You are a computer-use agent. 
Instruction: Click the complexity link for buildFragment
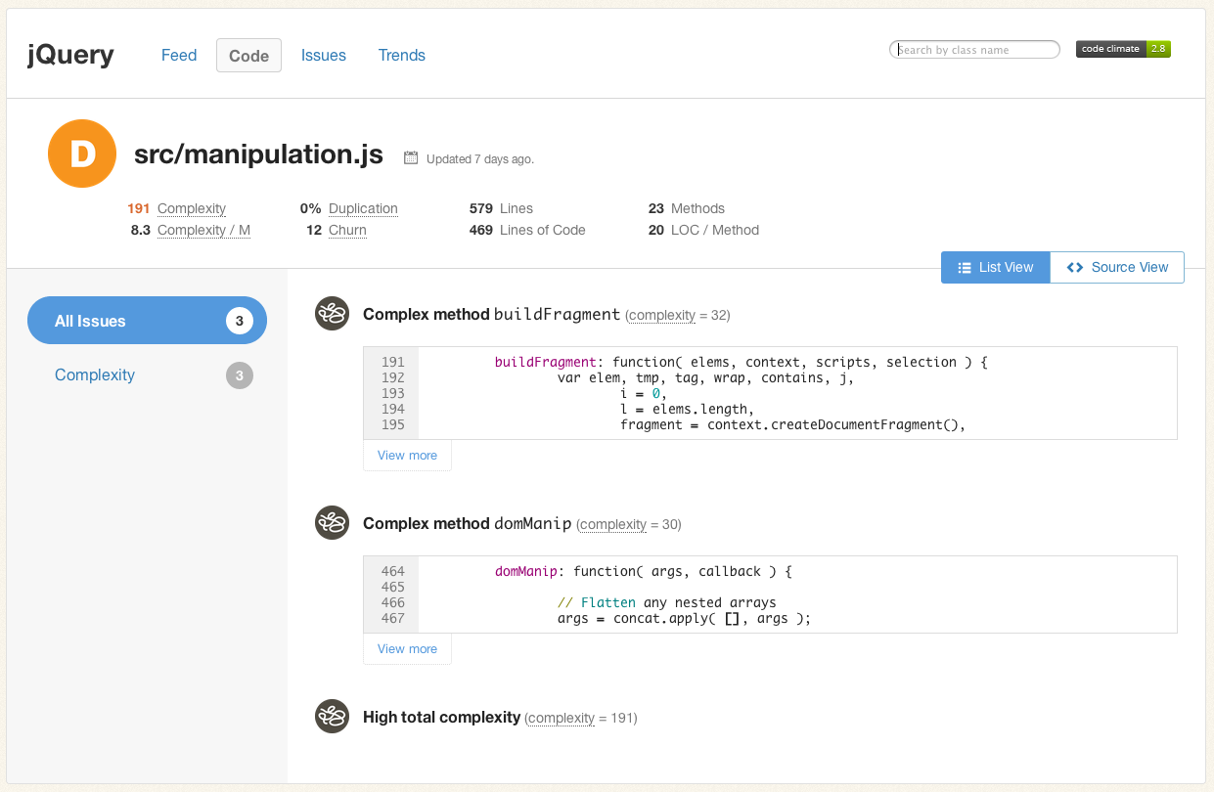661,316
